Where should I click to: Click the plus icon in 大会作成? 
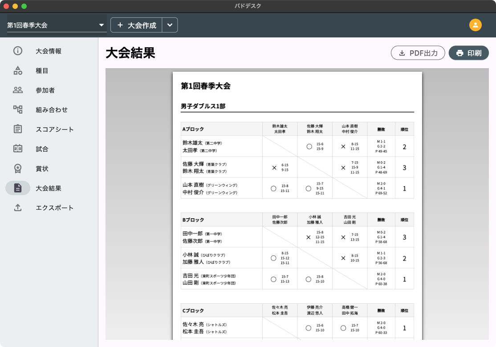[120, 25]
